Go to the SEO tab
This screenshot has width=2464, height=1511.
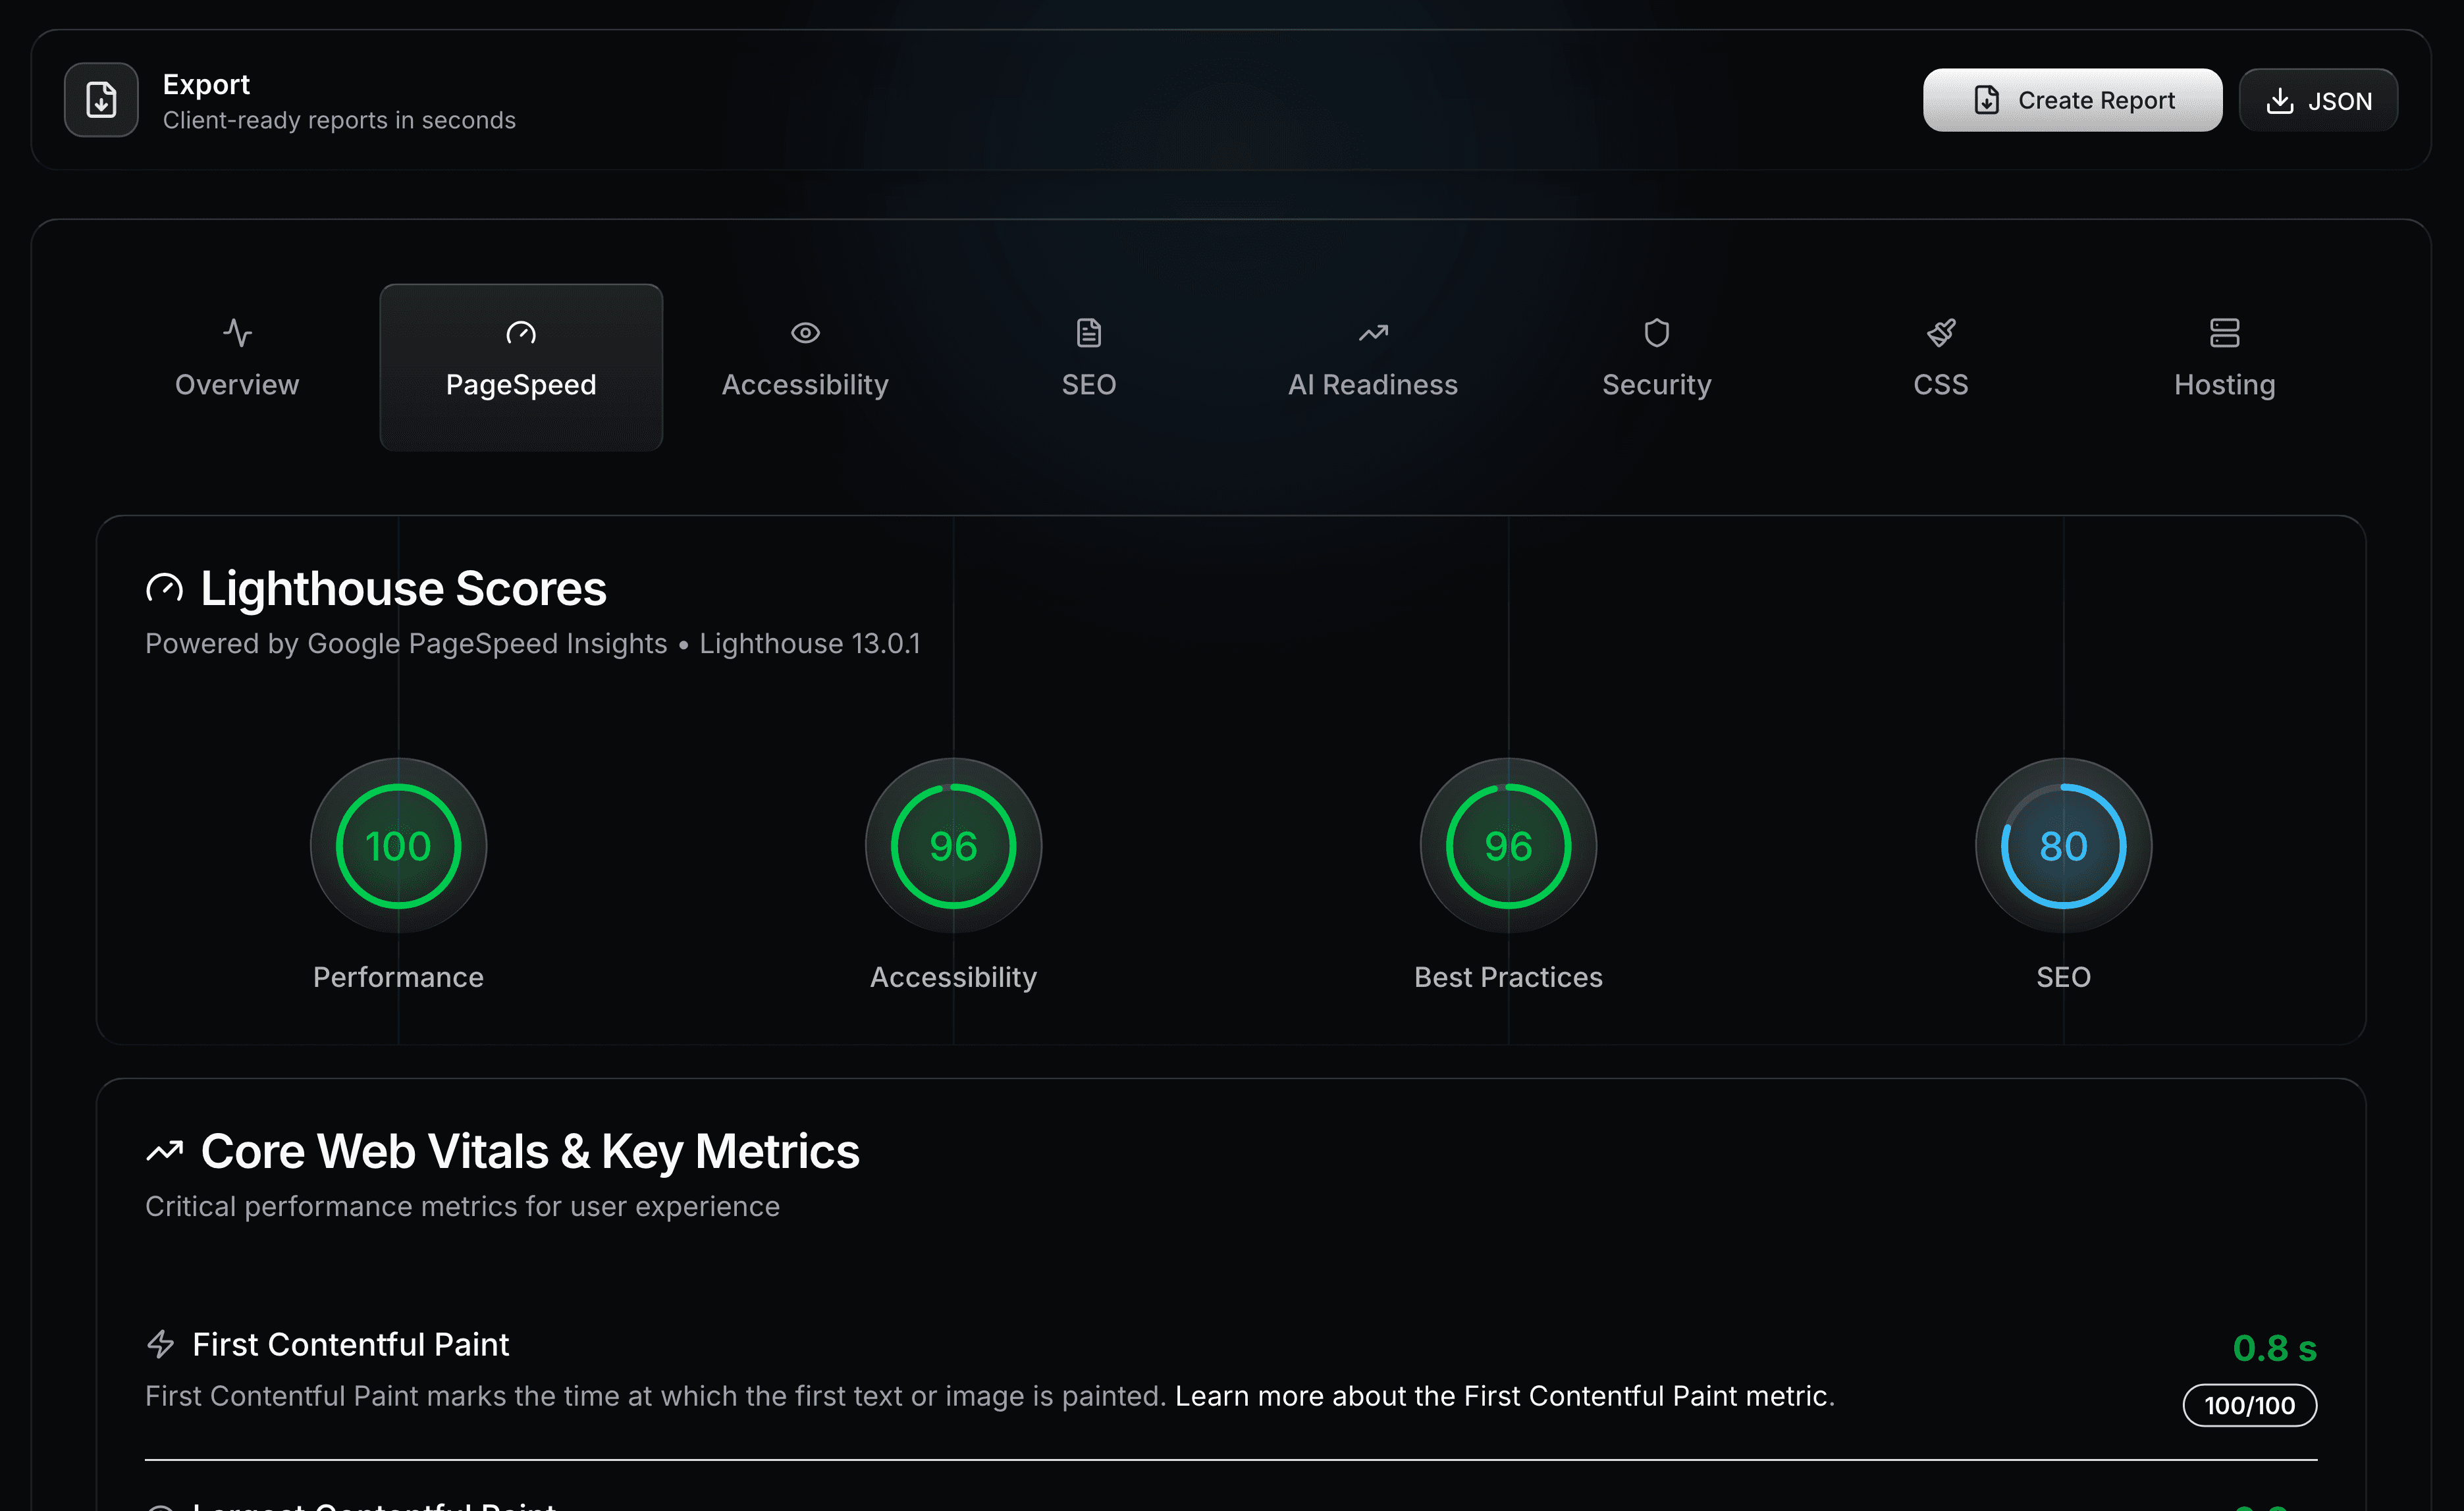pyautogui.click(x=1089, y=367)
